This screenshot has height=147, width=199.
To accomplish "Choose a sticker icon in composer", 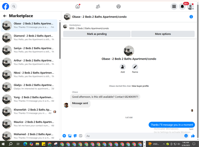I will click(x=75, y=136).
